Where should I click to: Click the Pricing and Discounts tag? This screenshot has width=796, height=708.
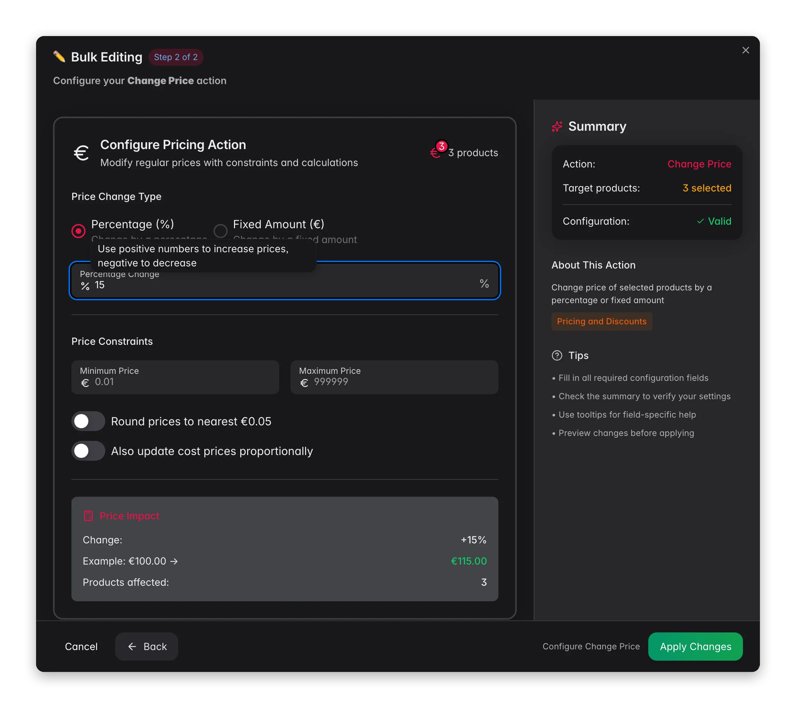point(602,321)
